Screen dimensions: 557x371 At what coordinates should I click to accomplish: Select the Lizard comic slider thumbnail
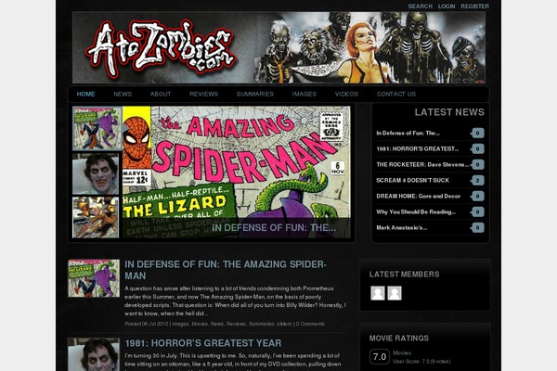click(x=96, y=129)
